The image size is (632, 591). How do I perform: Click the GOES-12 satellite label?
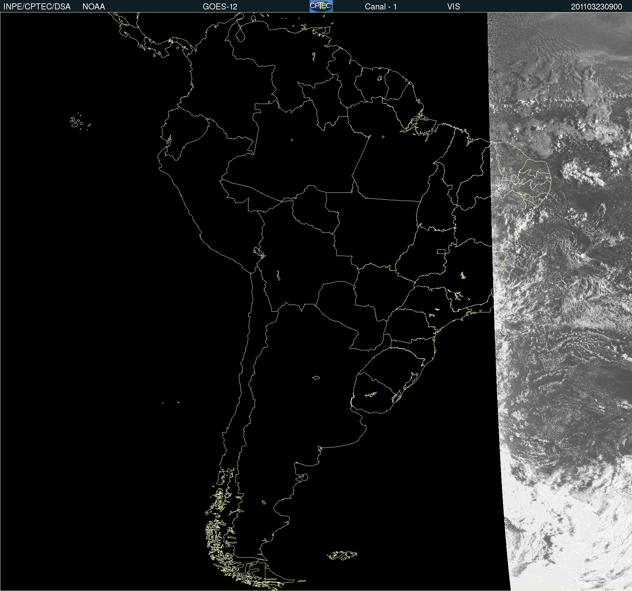click(x=220, y=7)
